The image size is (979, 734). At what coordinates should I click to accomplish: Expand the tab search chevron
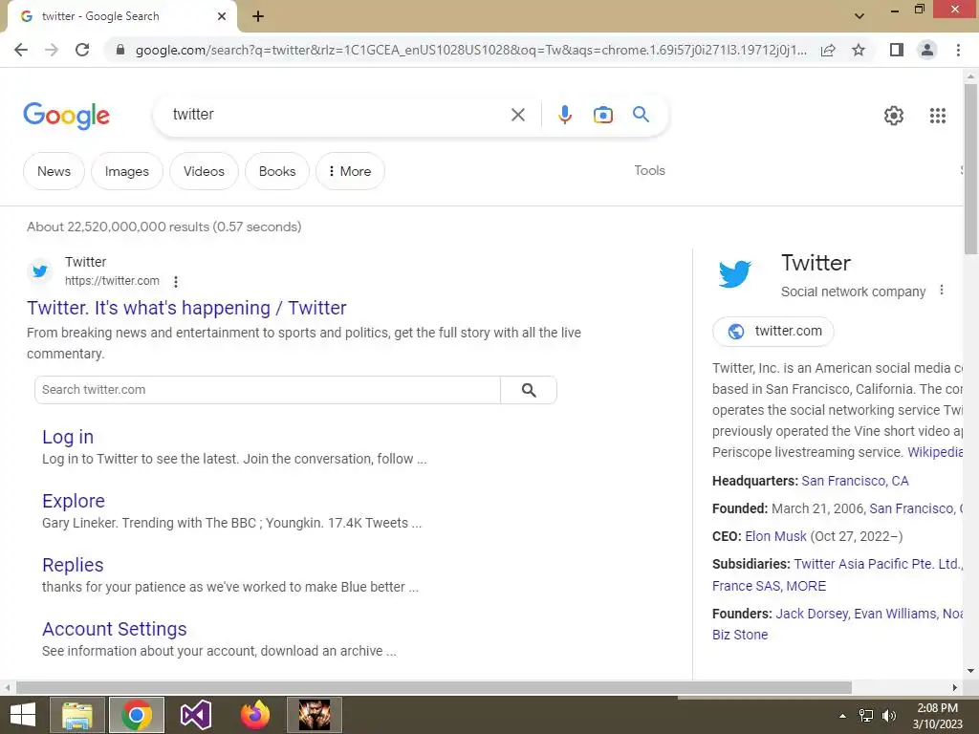[859, 15]
